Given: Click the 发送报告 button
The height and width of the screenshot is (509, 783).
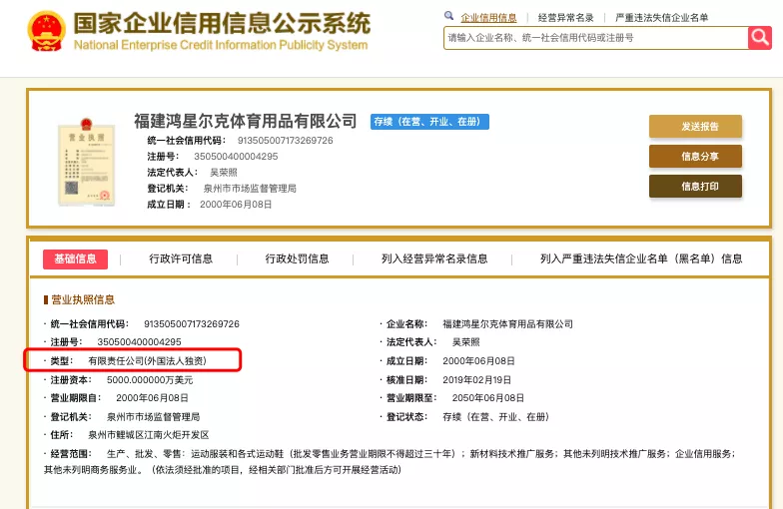Looking at the screenshot, I should click(x=695, y=126).
